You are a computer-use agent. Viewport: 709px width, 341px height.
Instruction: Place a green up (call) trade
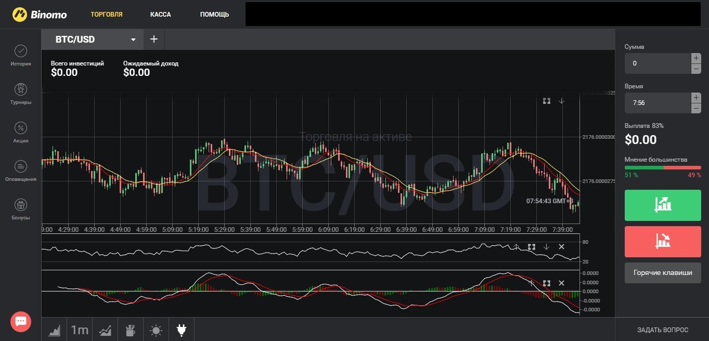coord(663,205)
